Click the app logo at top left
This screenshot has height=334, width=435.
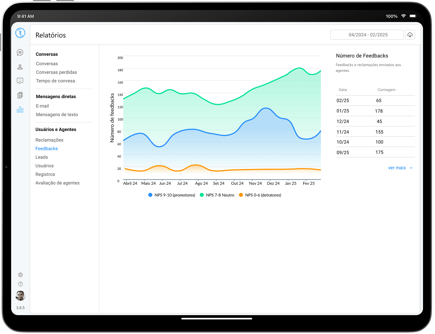20,33
